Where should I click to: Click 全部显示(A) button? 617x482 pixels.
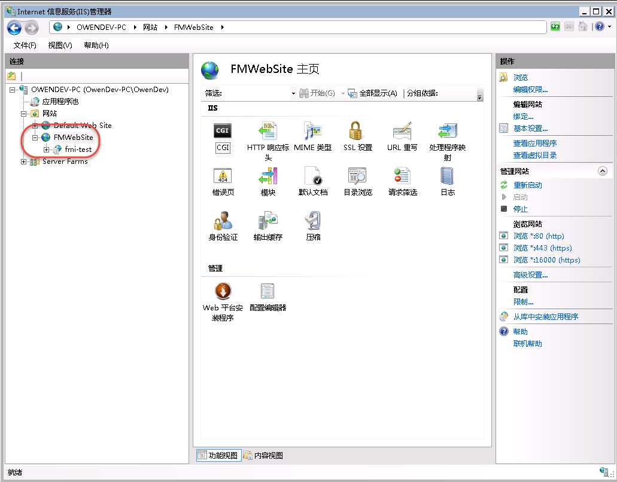point(373,93)
